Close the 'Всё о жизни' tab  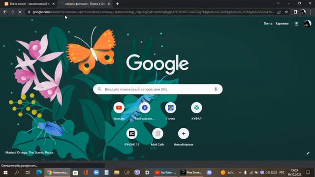(54, 4)
